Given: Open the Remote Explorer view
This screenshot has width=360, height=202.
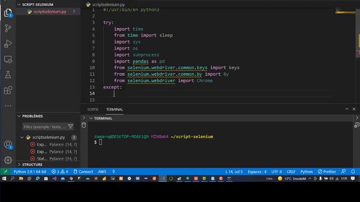Looking at the screenshot, I should pos(8,59).
